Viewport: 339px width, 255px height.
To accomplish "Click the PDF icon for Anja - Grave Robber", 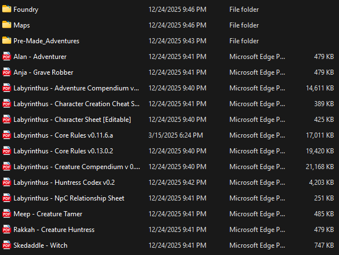I will coord(7,72).
